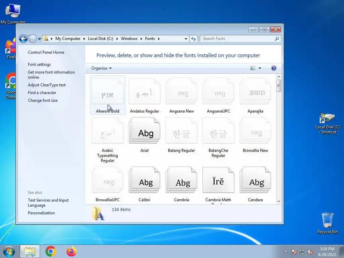
Task: Click the taskbar clock showing 3:18 PM
Action: (x=327, y=251)
